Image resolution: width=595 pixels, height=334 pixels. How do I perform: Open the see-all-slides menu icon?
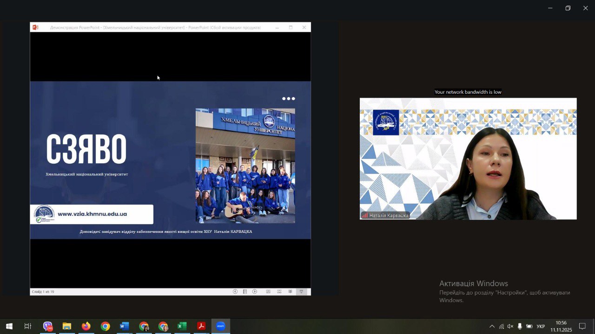[245, 292]
